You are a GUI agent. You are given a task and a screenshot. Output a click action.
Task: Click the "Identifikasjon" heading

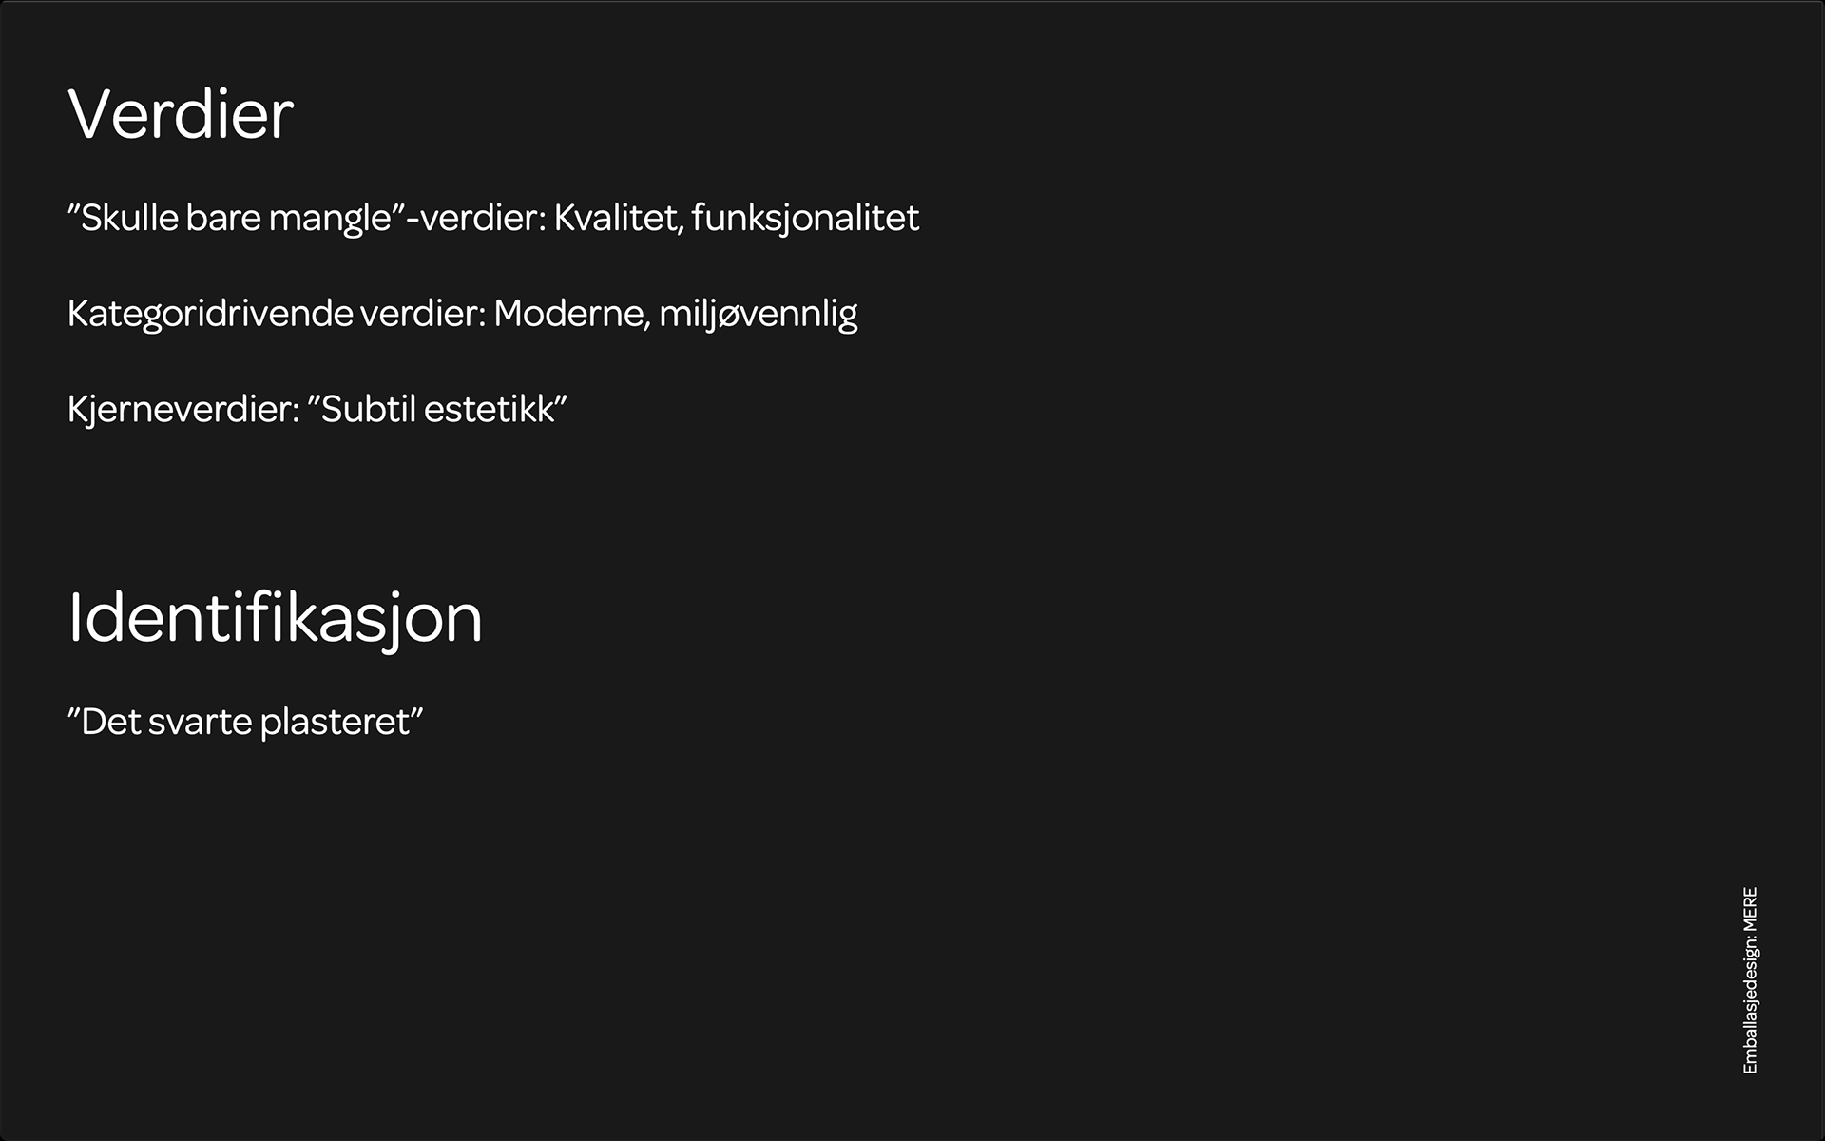click(x=276, y=619)
